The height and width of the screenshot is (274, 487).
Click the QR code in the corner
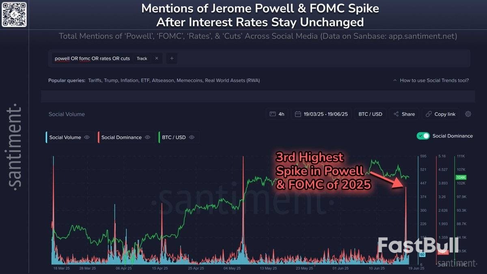[x=15, y=14]
